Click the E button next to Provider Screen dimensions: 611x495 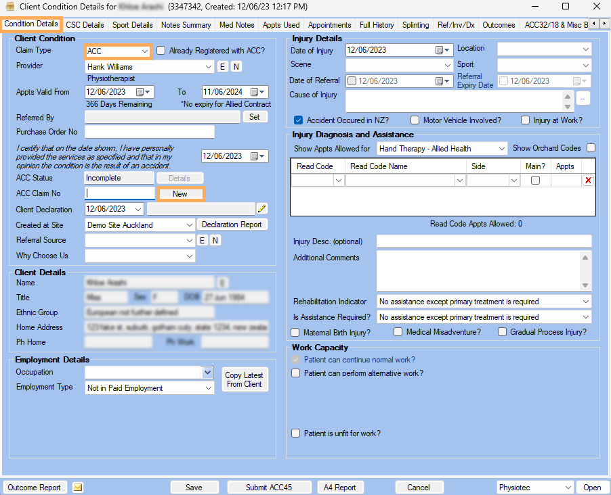click(x=222, y=66)
